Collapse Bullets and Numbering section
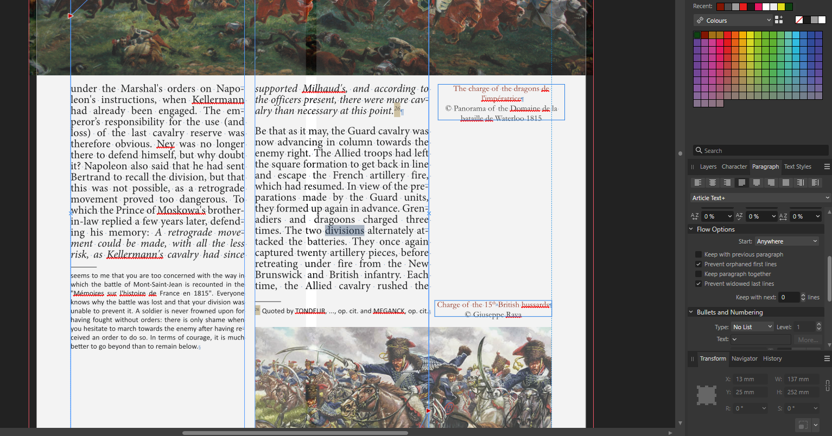The image size is (832, 436). (691, 312)
